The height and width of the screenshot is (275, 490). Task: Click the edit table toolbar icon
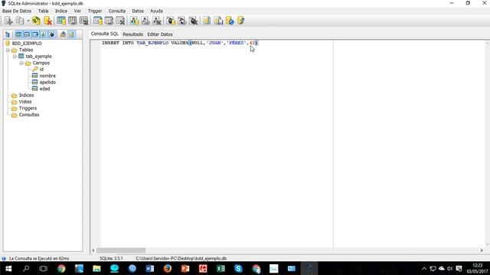tap(72, 21)
